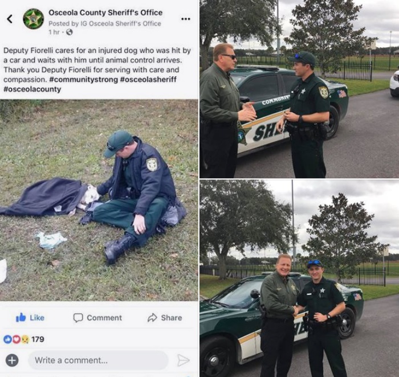Open photo of deputies talking by patrol car
The width and height of the screenshot is (399, 377).
click(299, 89)
